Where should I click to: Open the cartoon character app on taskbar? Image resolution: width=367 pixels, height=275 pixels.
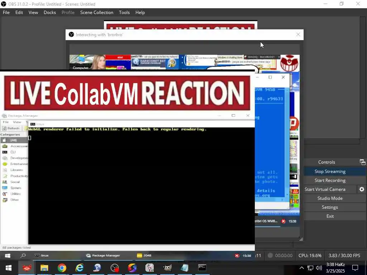pos(149,268)
